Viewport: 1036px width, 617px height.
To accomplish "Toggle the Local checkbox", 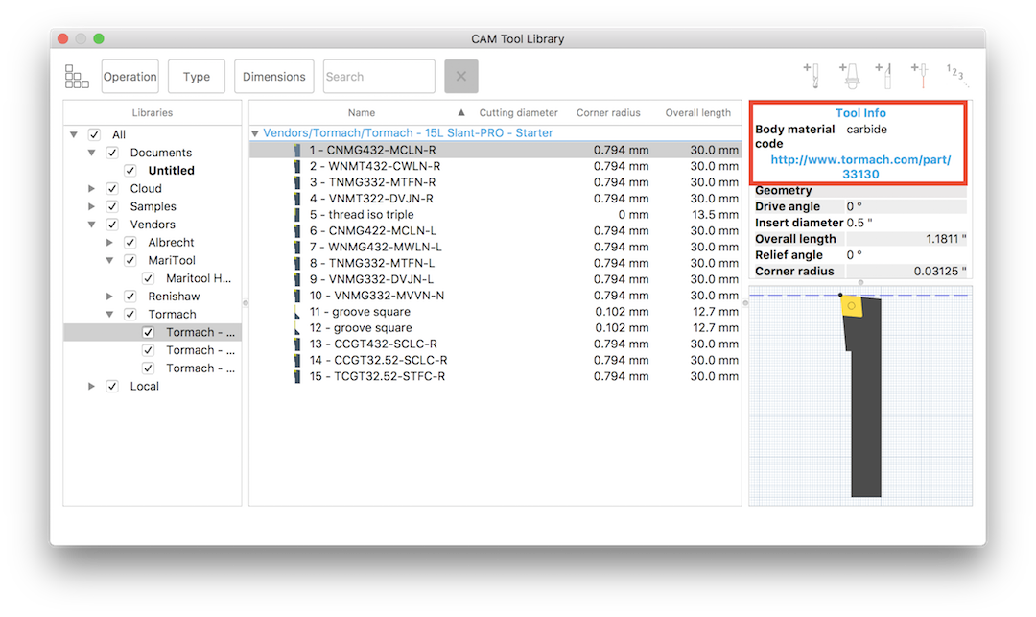I will click(112, 387).
